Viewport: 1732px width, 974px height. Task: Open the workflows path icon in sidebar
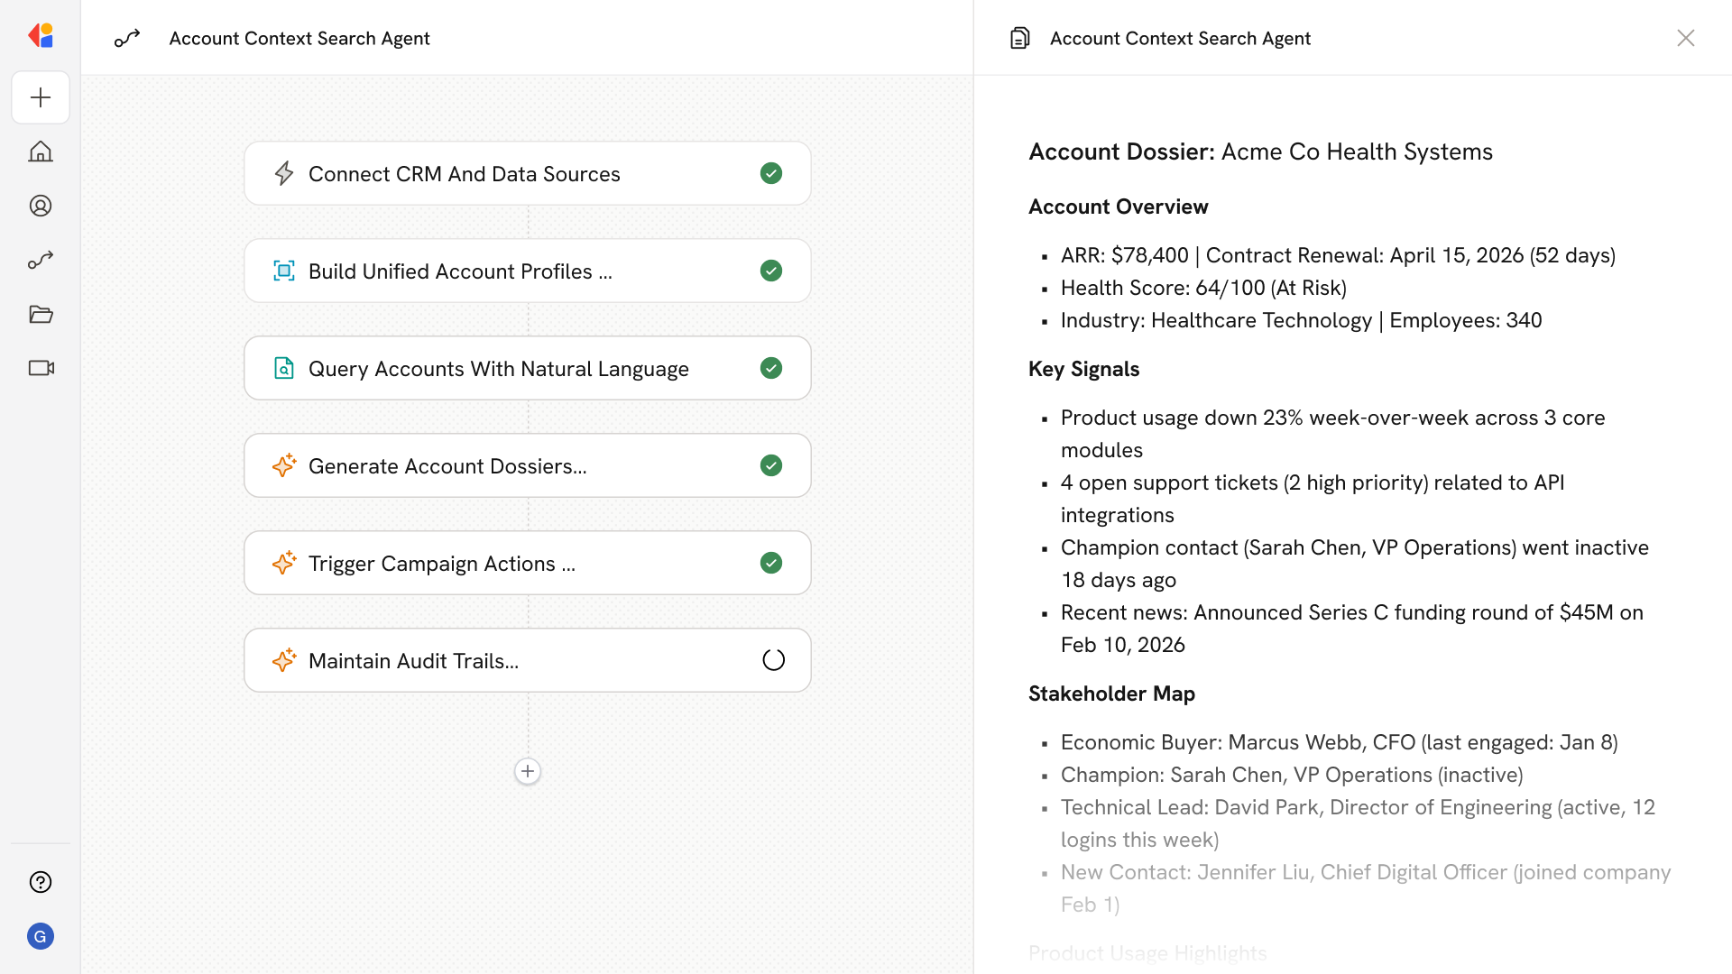[x=41, y=260]
